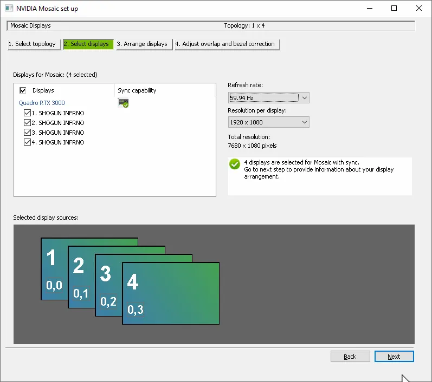
Task: Open the Refresh rate dropdown arrow
Action: 305,97
